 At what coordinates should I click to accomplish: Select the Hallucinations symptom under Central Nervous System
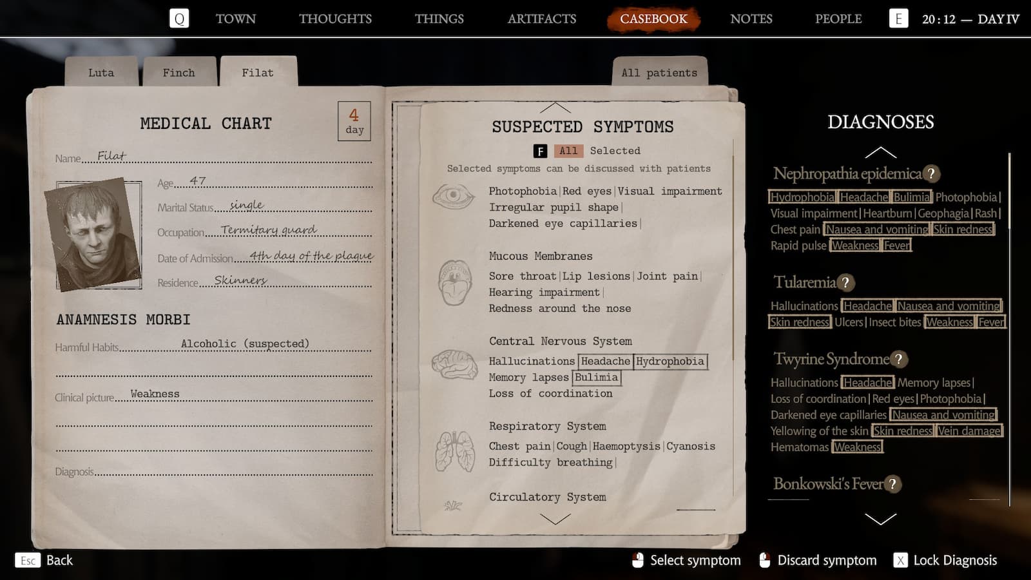(532, 362)
